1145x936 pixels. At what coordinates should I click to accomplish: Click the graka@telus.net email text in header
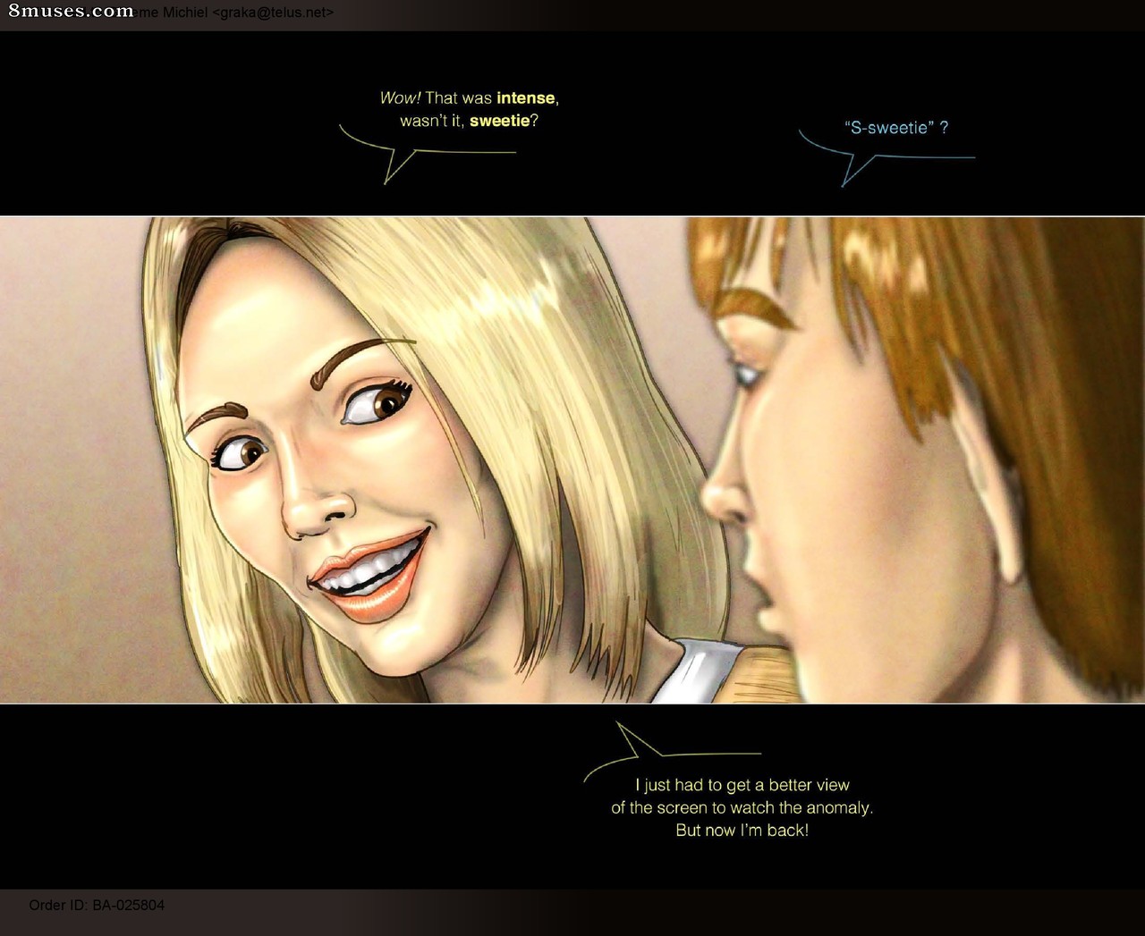(x=273, y=13)
